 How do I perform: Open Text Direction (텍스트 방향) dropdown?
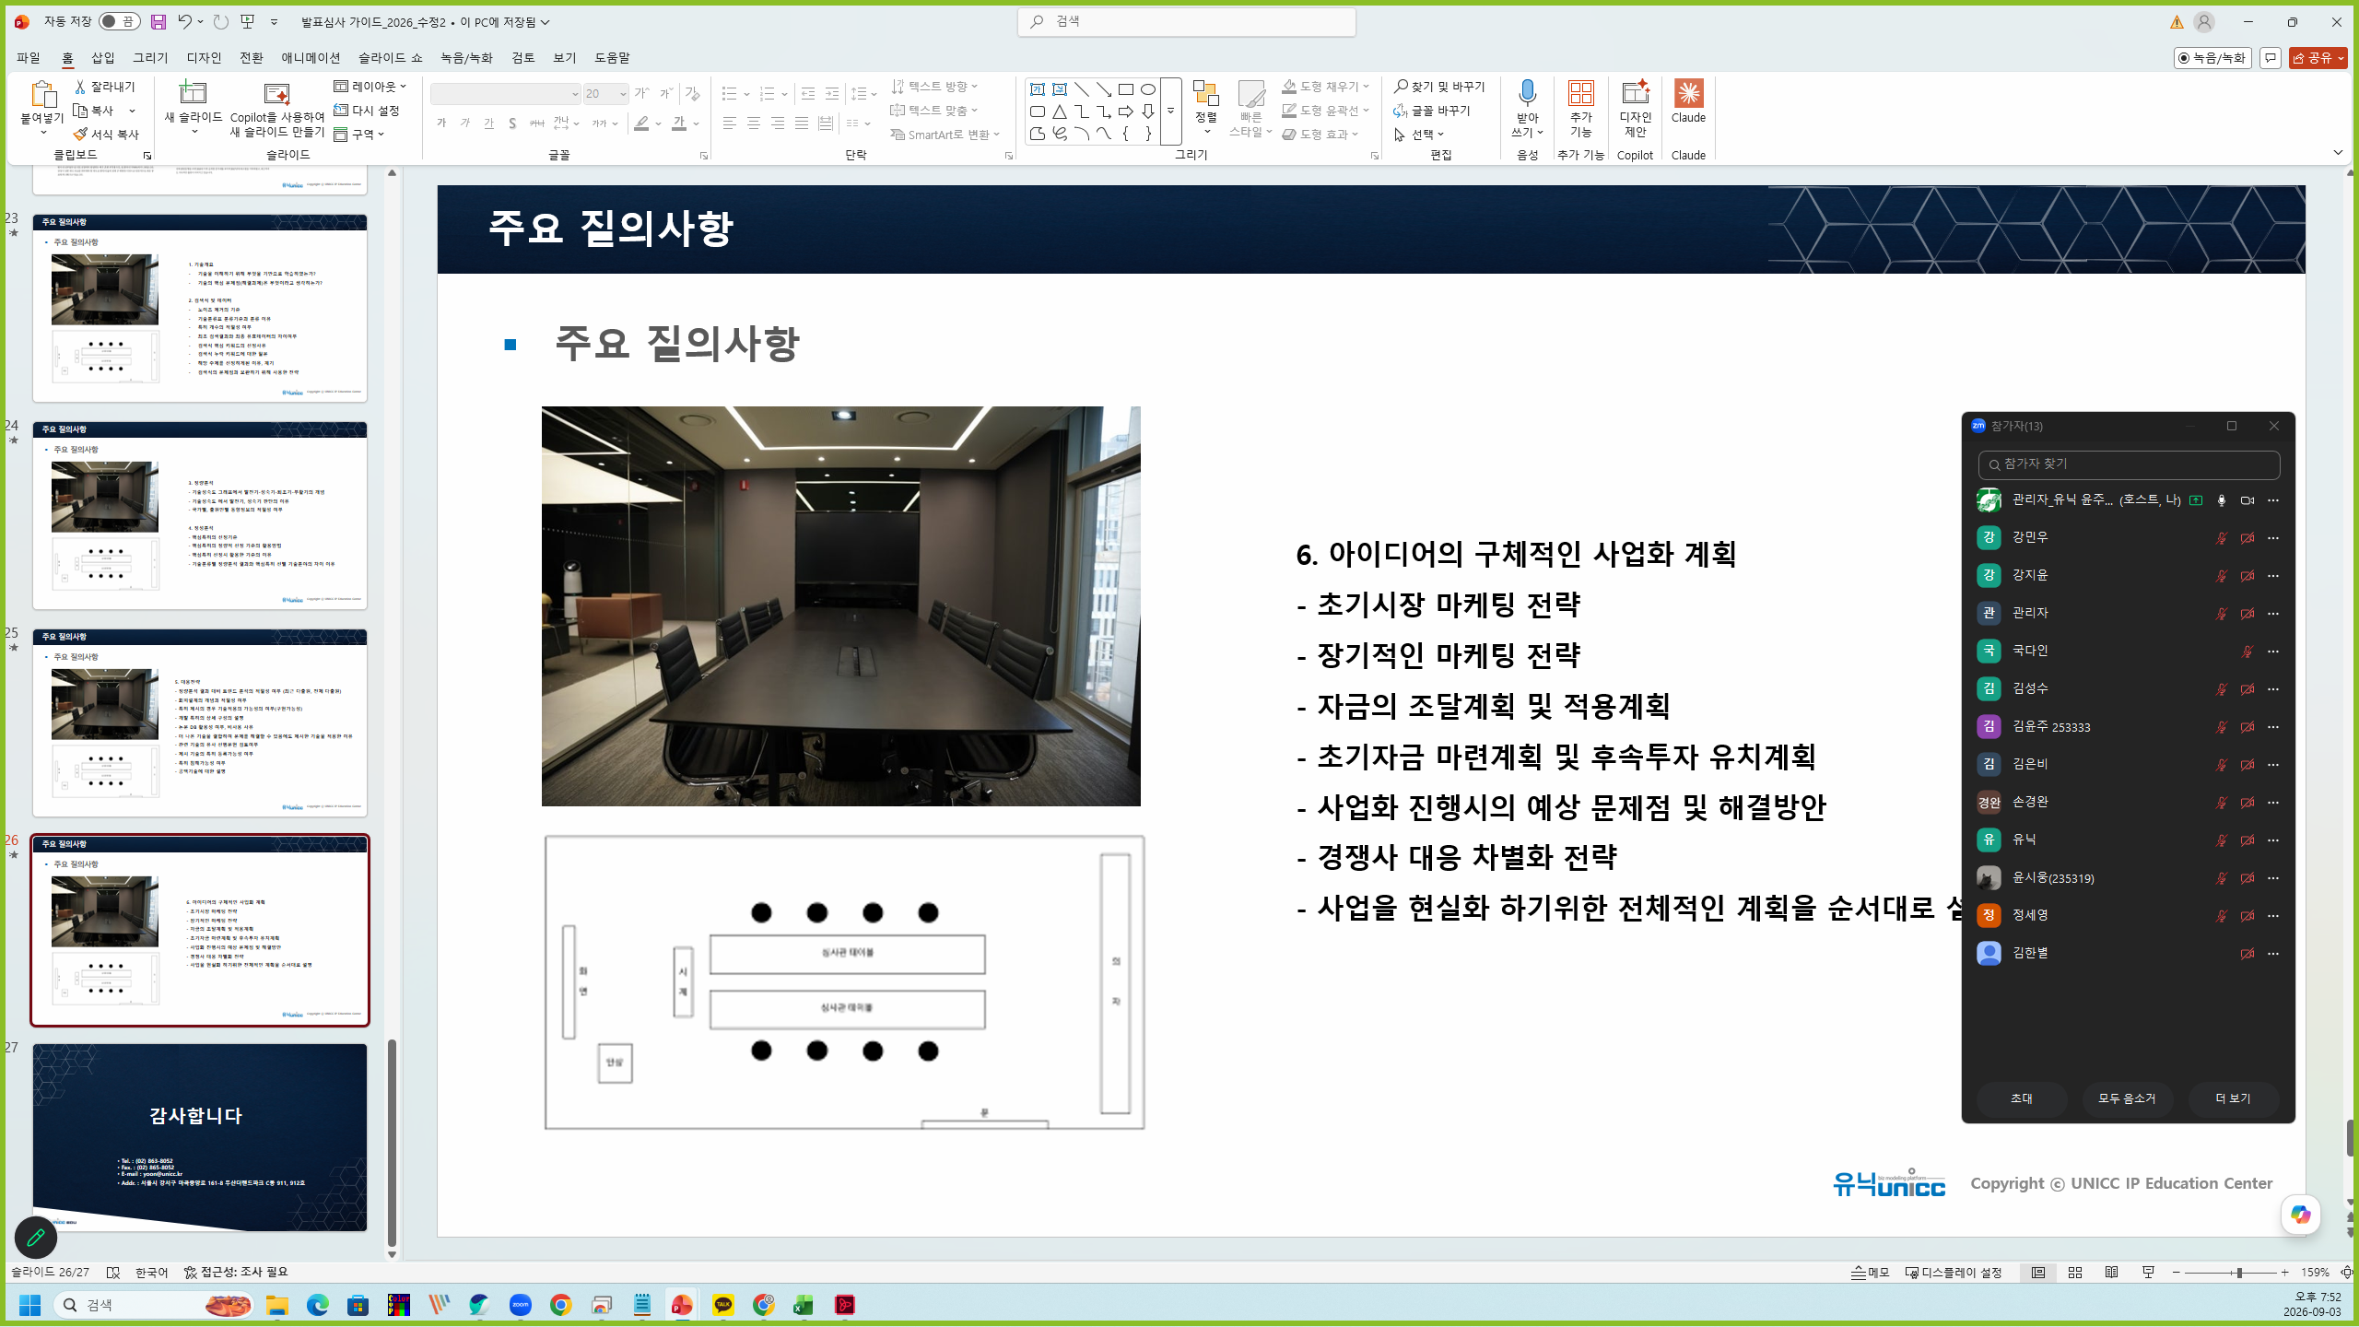point(934,87)
